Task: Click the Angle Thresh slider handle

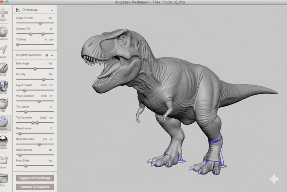Action: [40, 23]
